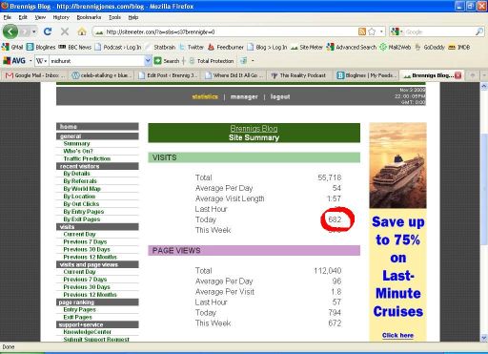The image size is (488, 354).
Task: Open the Tools menu
Action: 114,17
